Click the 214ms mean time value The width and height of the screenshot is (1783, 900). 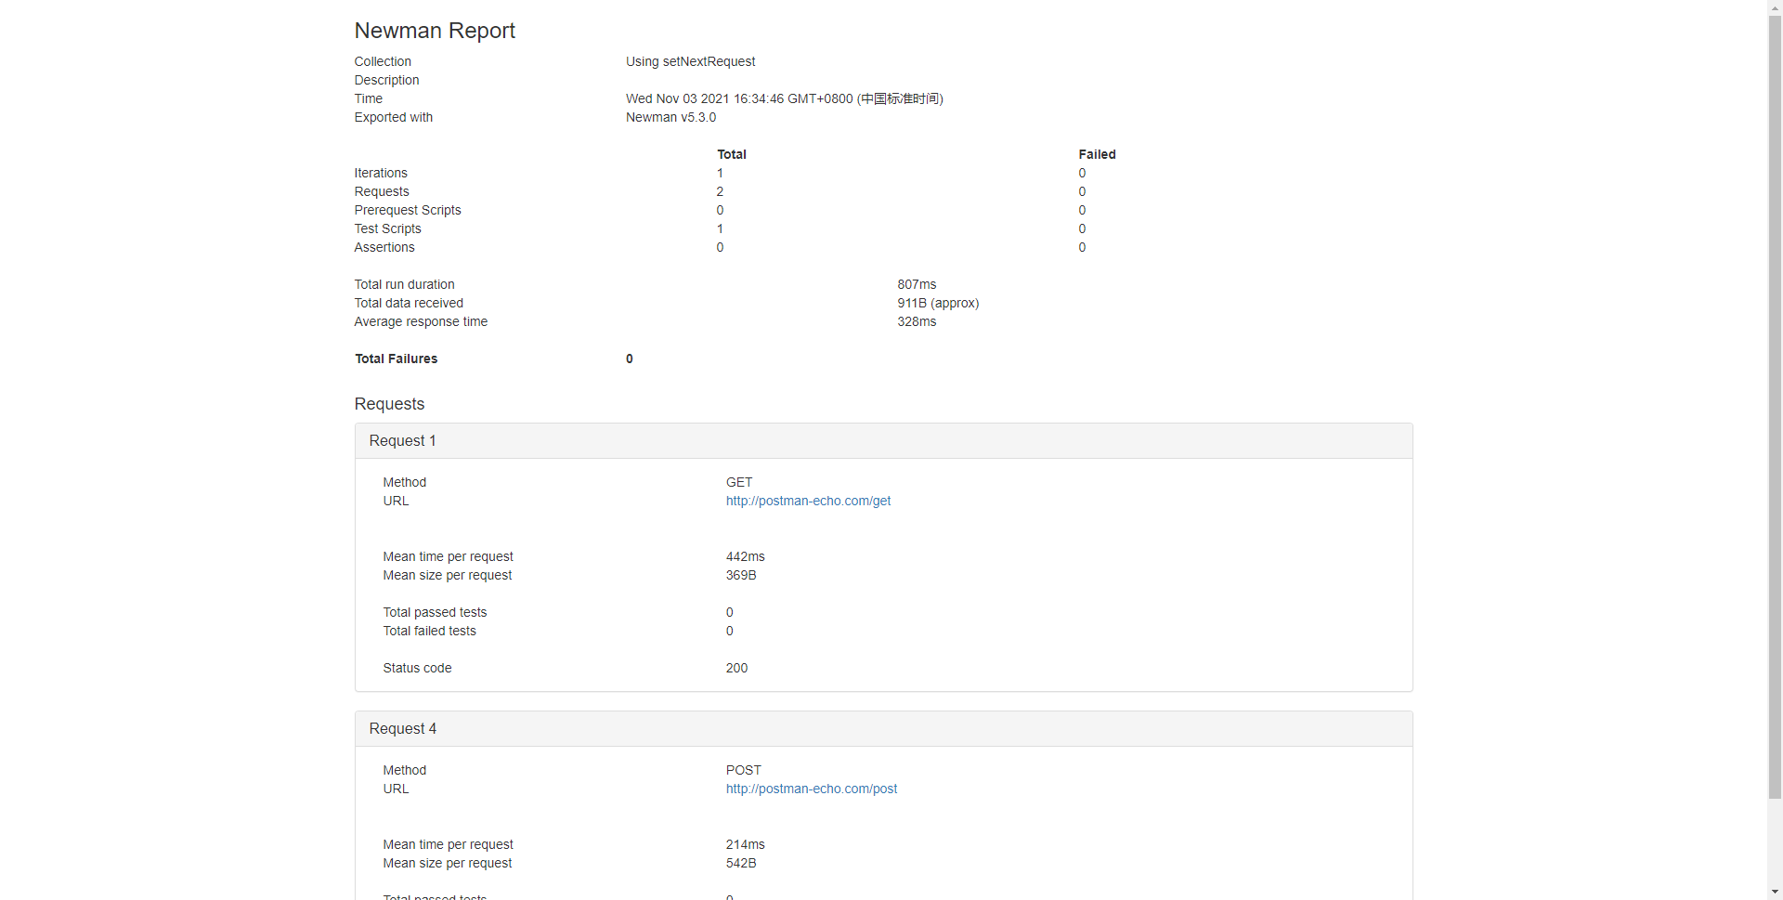[745, 844]
